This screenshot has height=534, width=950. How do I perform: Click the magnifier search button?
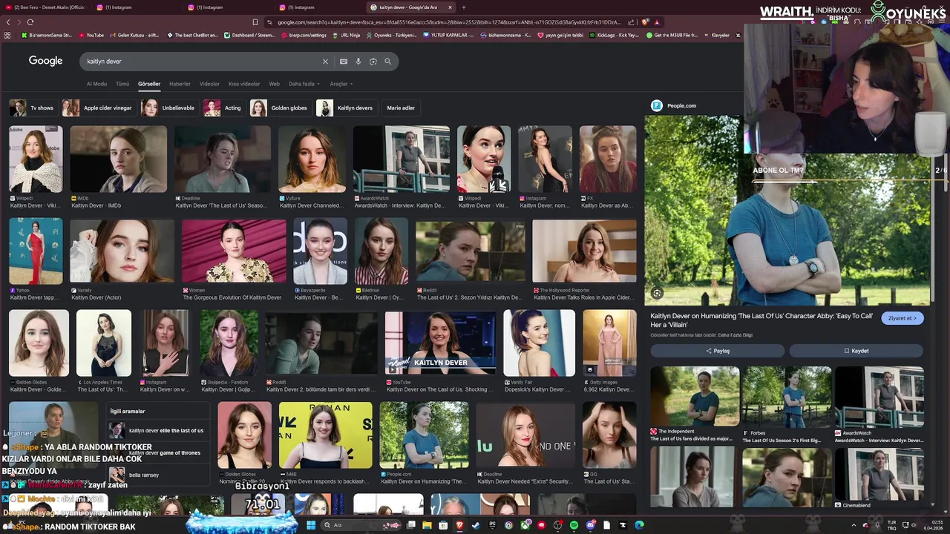(x=387, y=62)
